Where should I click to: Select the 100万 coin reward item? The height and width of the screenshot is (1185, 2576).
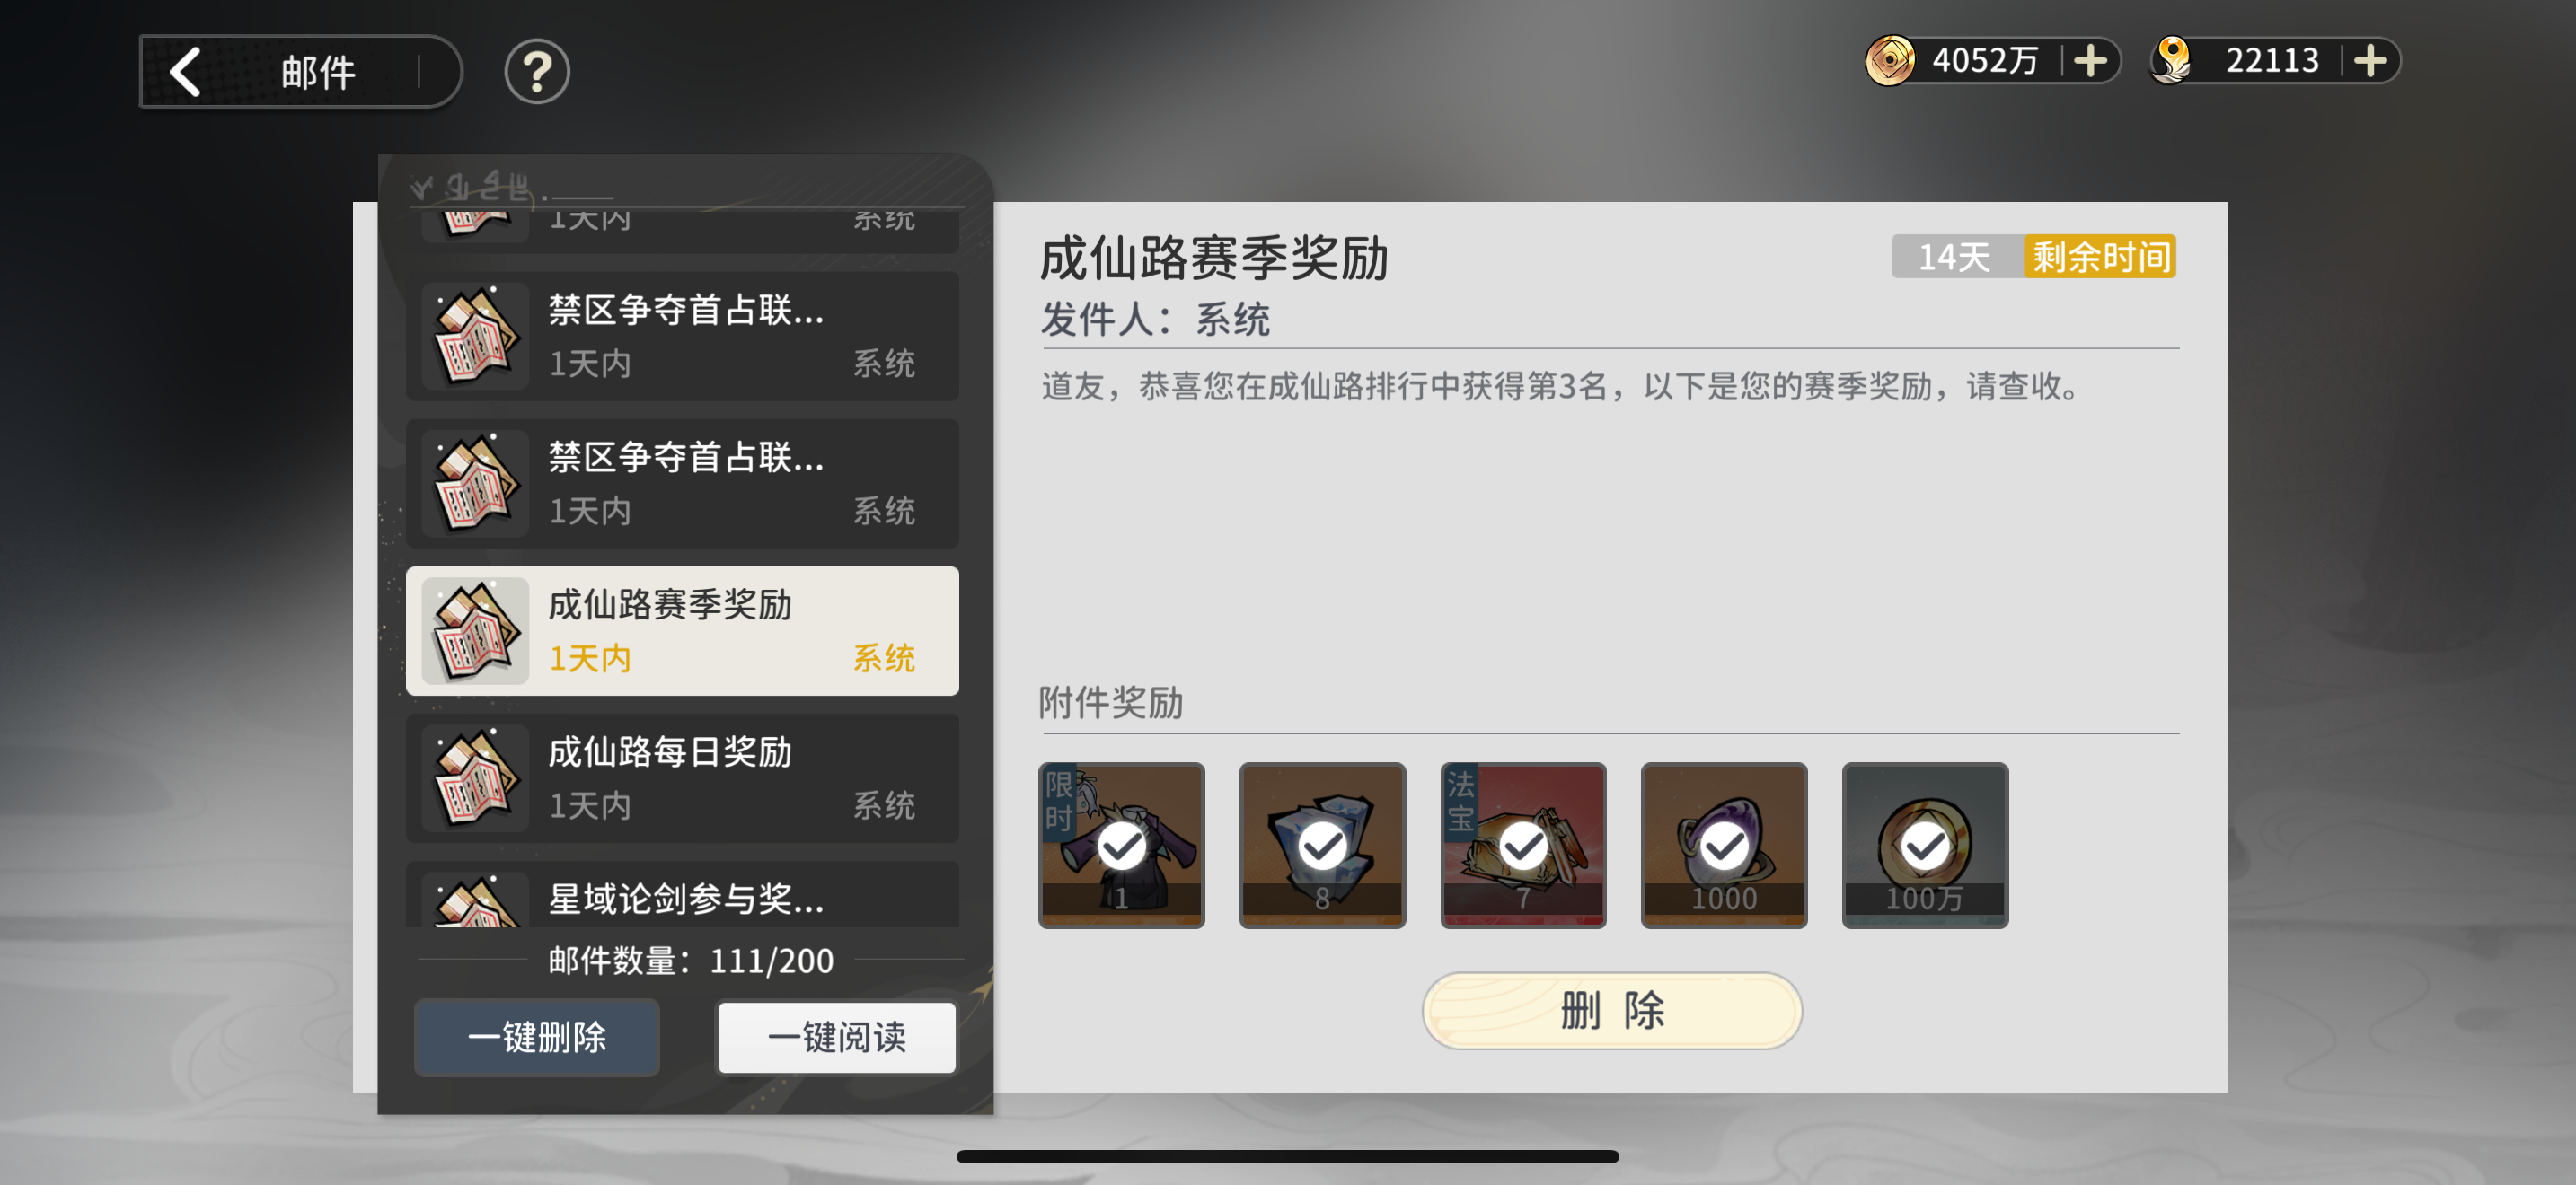coord(1925,846)
